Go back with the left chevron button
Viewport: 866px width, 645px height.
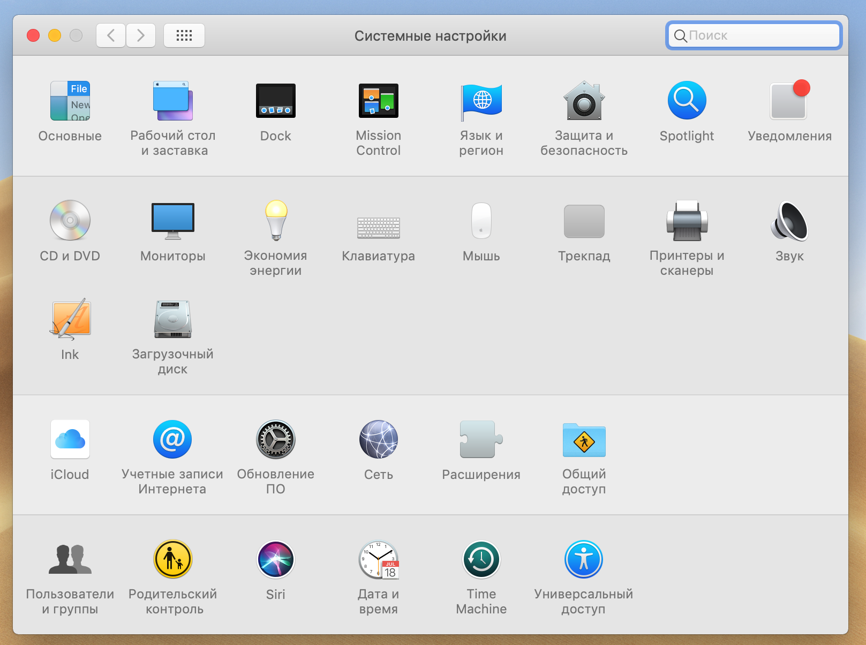111,35
